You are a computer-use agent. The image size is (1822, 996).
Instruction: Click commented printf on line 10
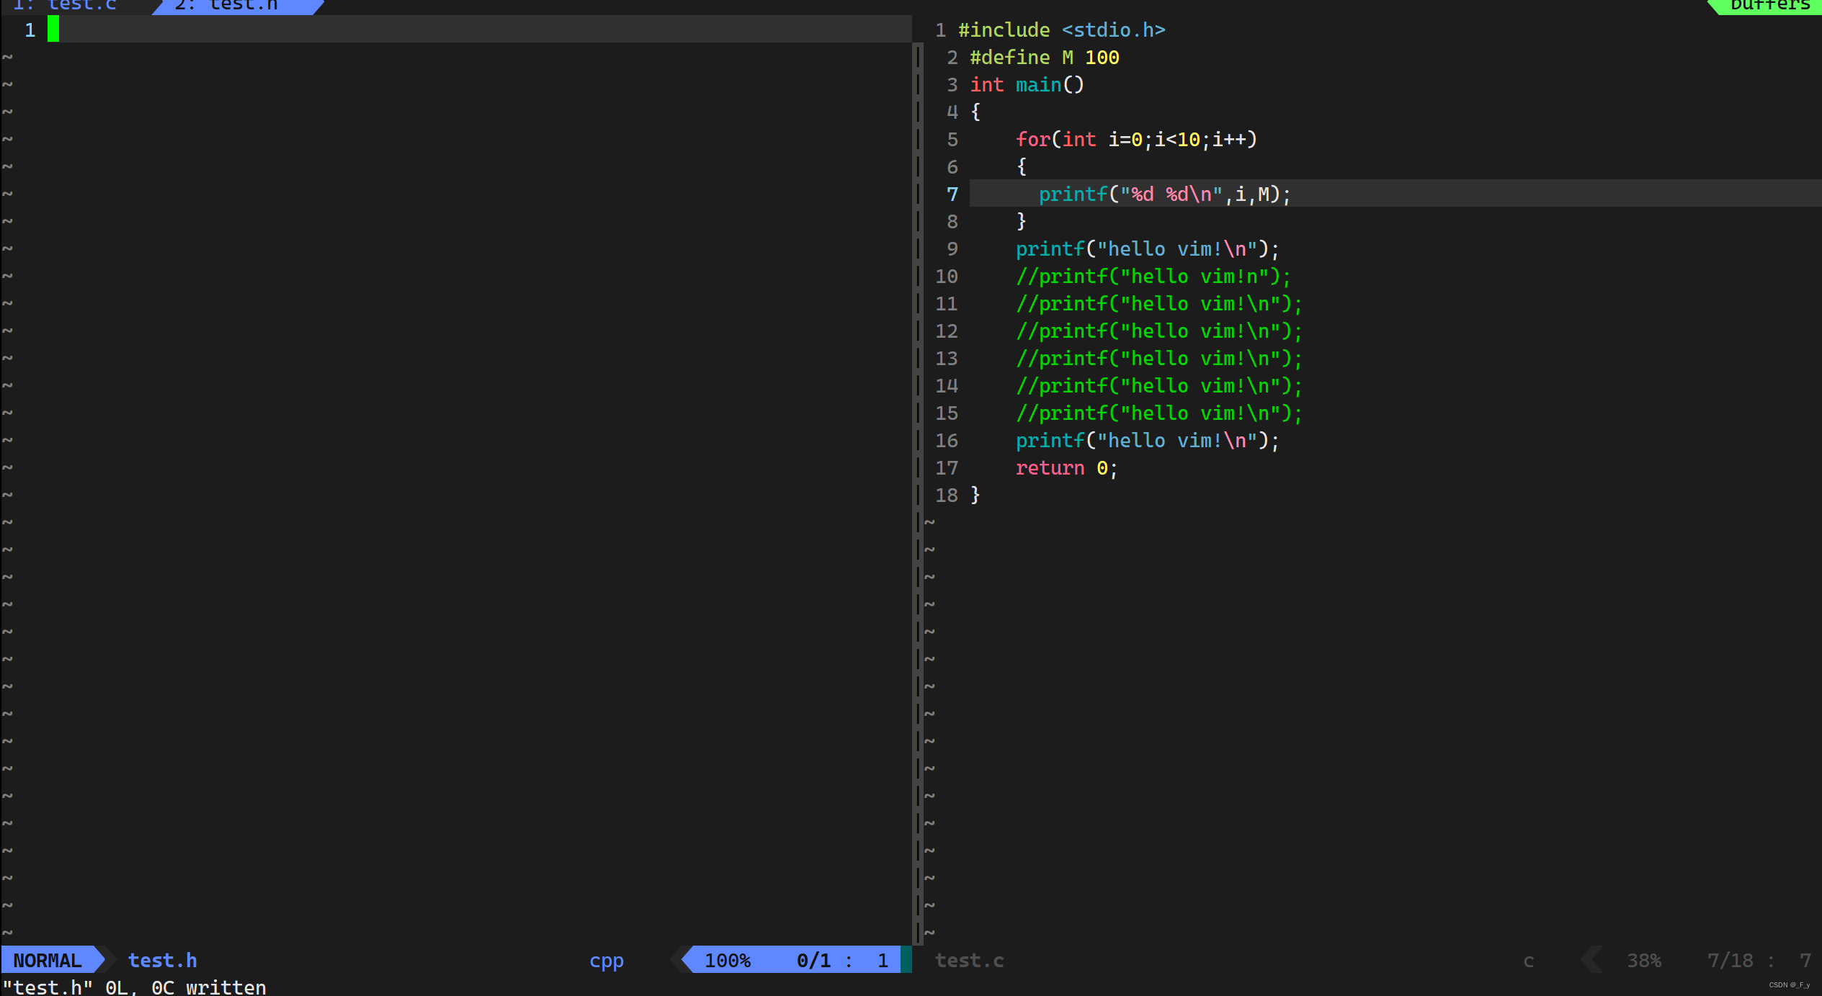pos(1153,276)
